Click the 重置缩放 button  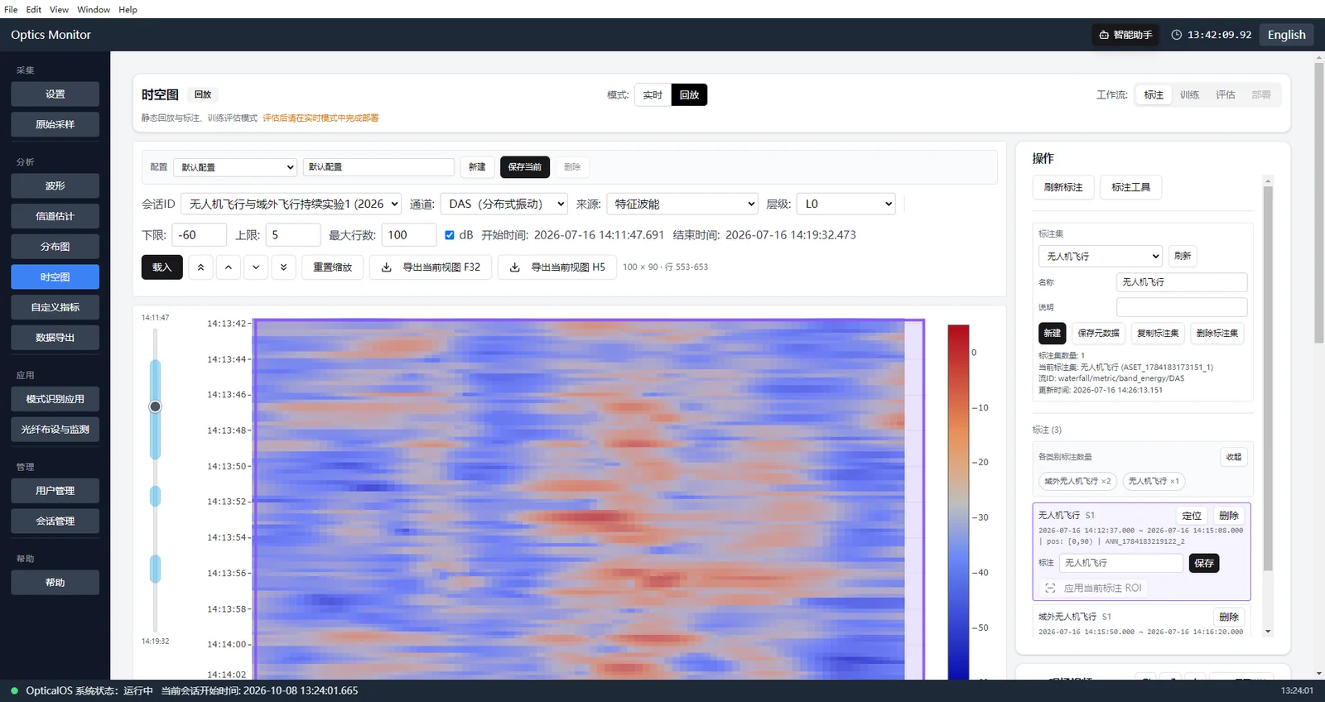coord(332,267)
